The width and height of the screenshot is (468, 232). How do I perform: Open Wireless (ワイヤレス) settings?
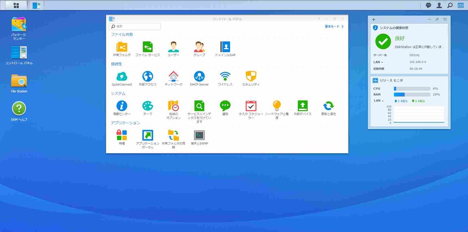click(225, 76)
